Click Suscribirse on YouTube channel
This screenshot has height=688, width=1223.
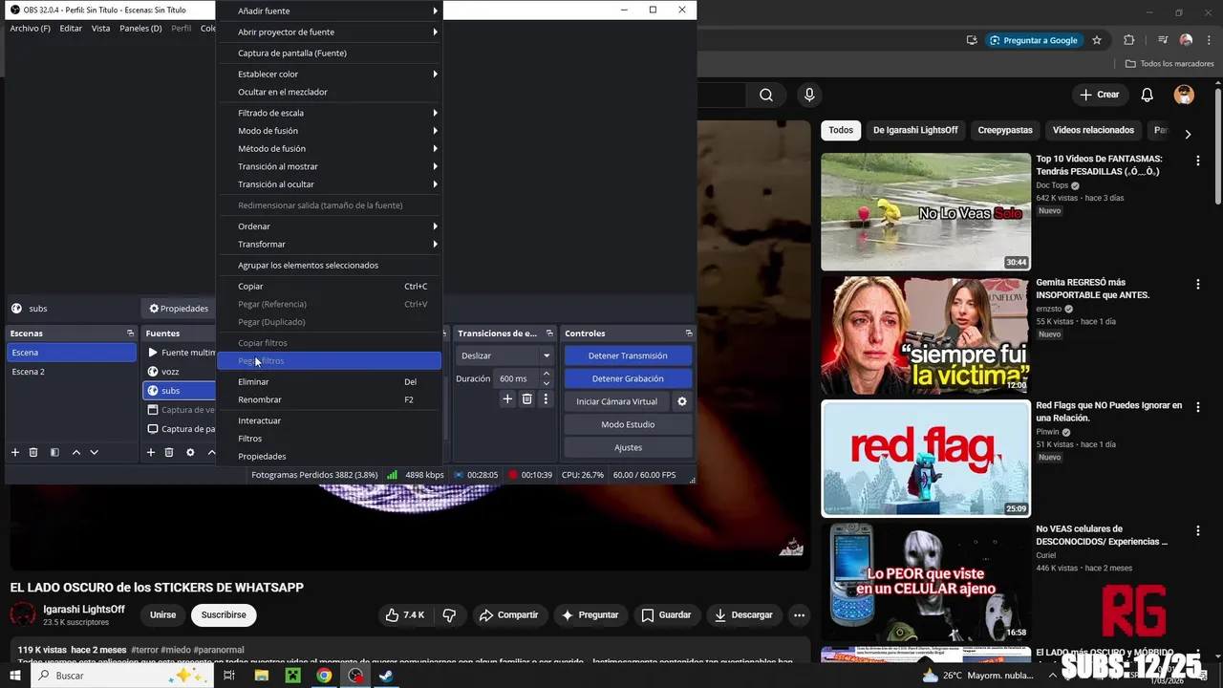click(224, 615)
